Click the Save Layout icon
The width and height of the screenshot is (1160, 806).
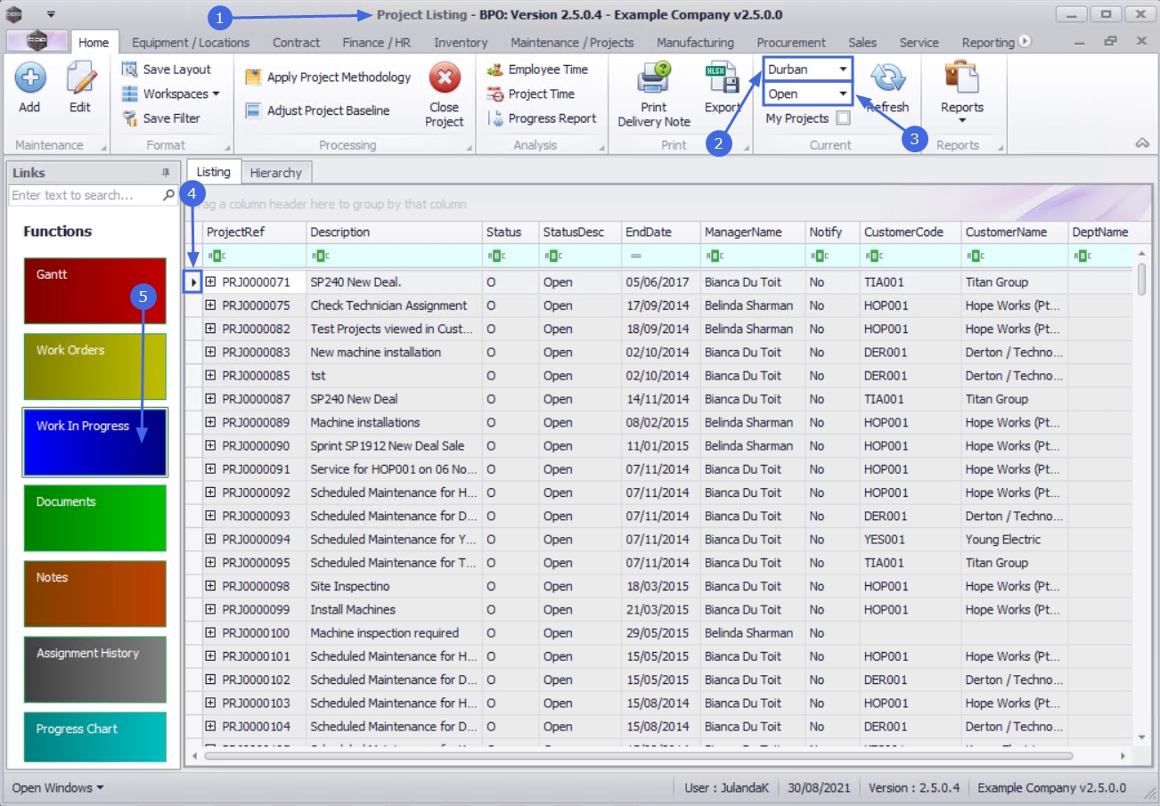click(129, 69)
